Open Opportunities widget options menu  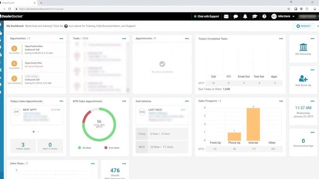click(61, 38)
